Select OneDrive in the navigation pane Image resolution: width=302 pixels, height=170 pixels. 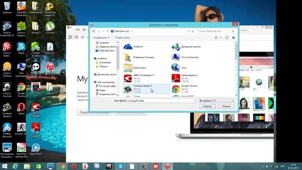click(100, 59)
